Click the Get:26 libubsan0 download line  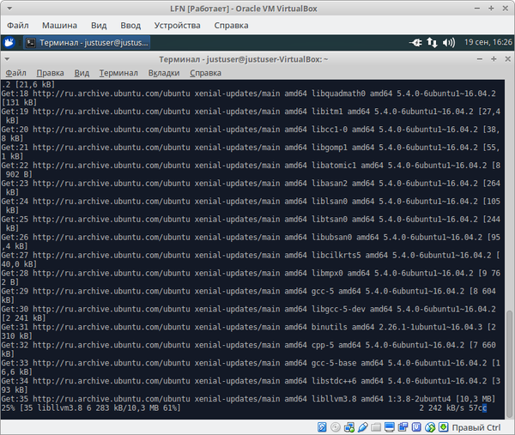251,242
